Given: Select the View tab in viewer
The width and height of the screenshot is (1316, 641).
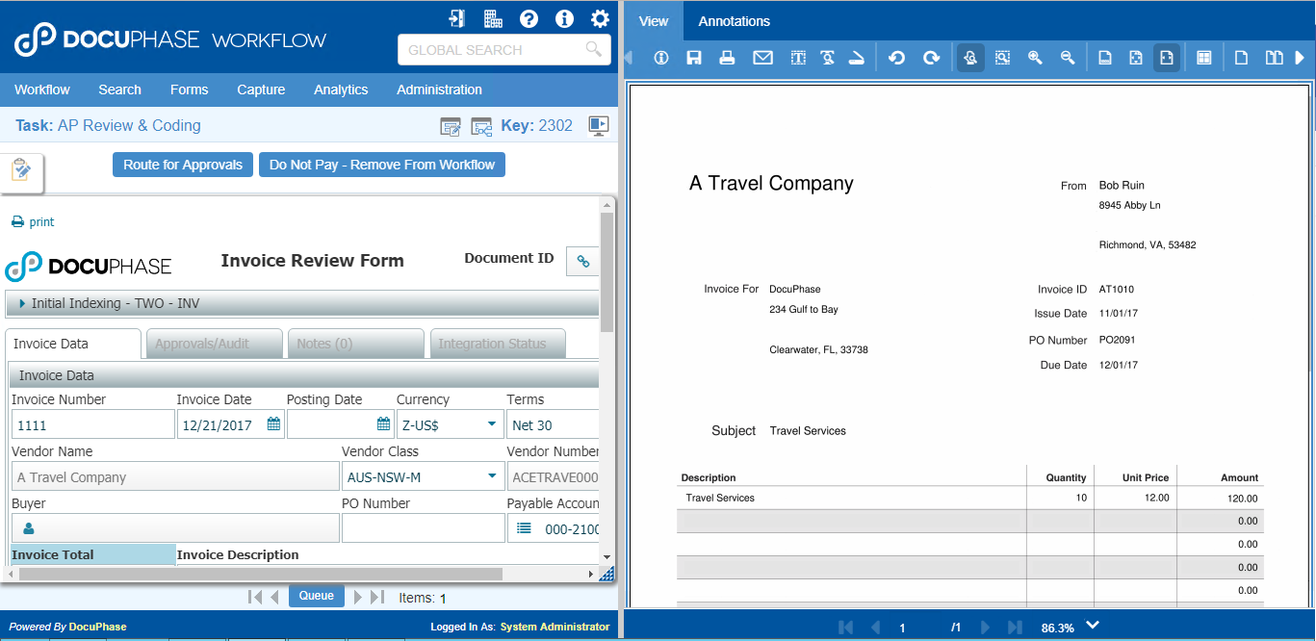Looking at the screenshot, I should 654,21.
